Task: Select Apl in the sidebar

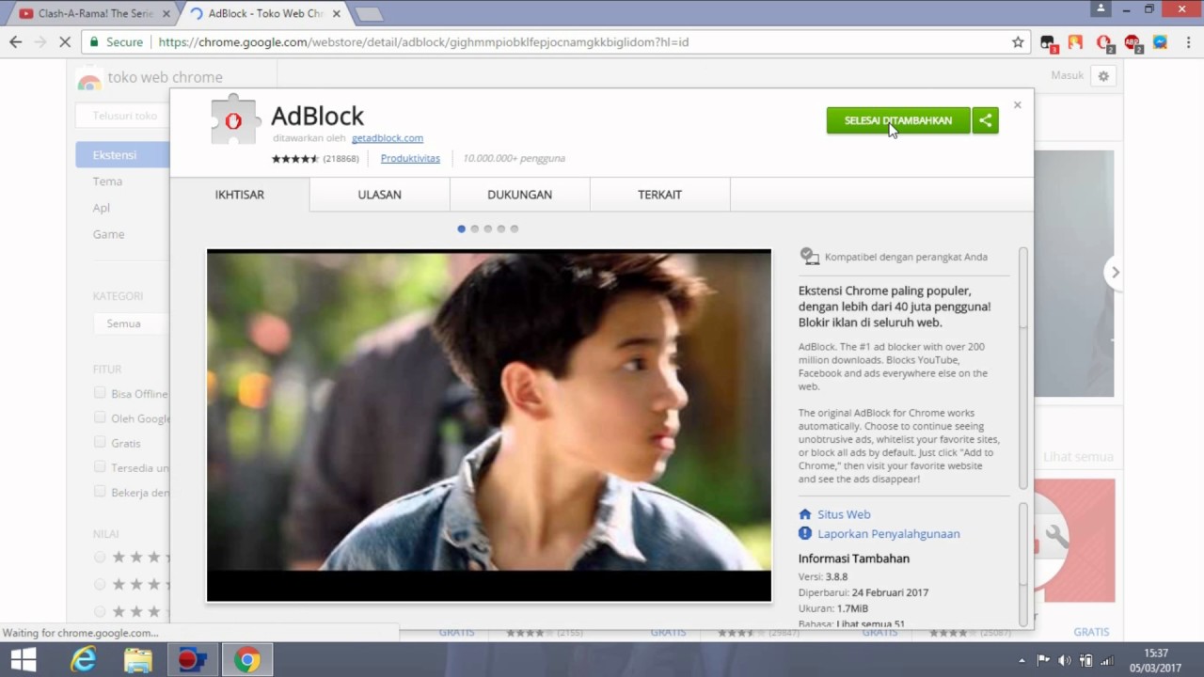Action: (102, 207)
